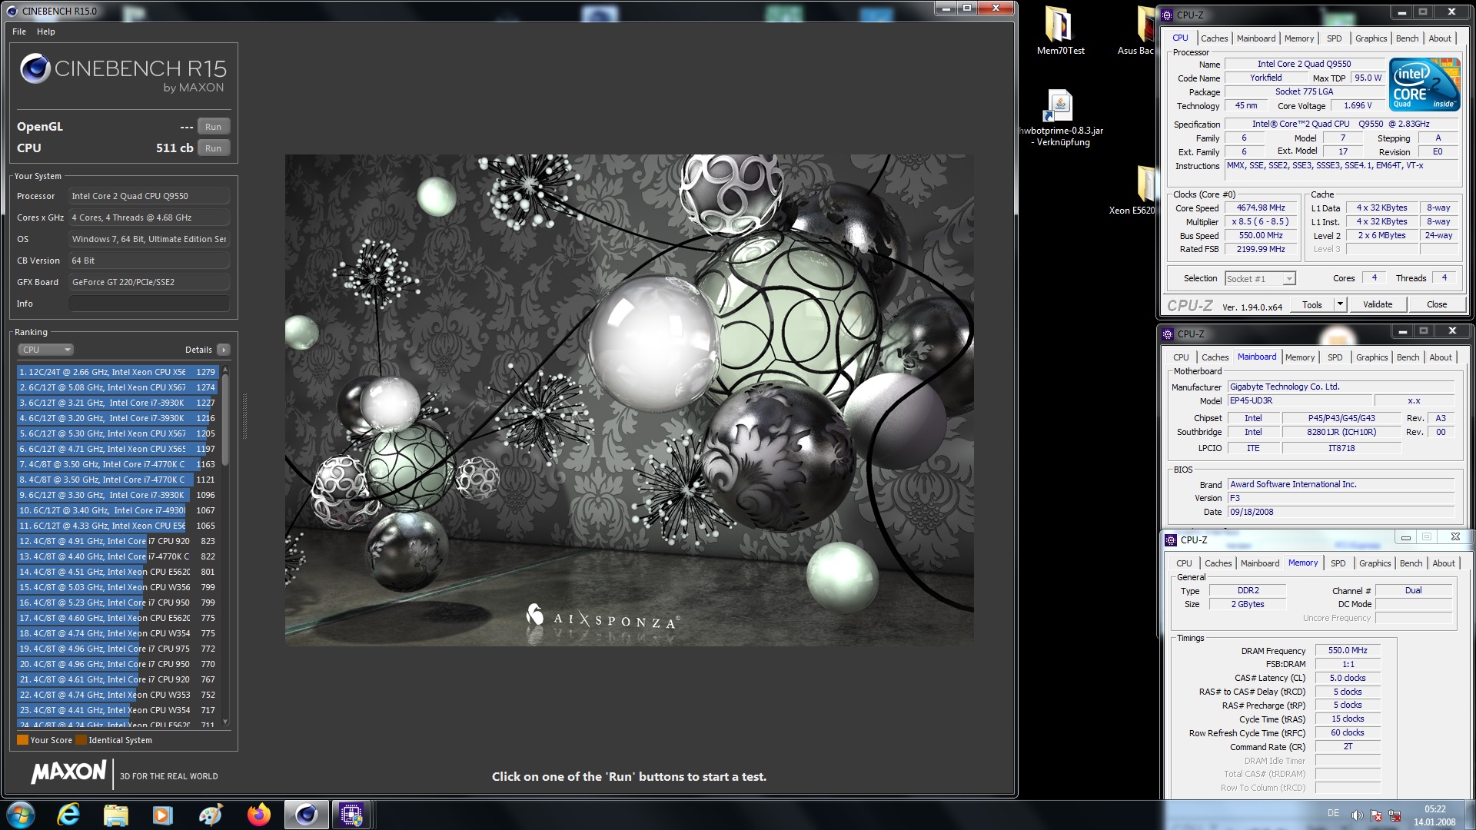The width and height of the screenshot is (1476, 830).
Task: Select ranking entry 23 Xeon W354 717
Action: [118, 710]
